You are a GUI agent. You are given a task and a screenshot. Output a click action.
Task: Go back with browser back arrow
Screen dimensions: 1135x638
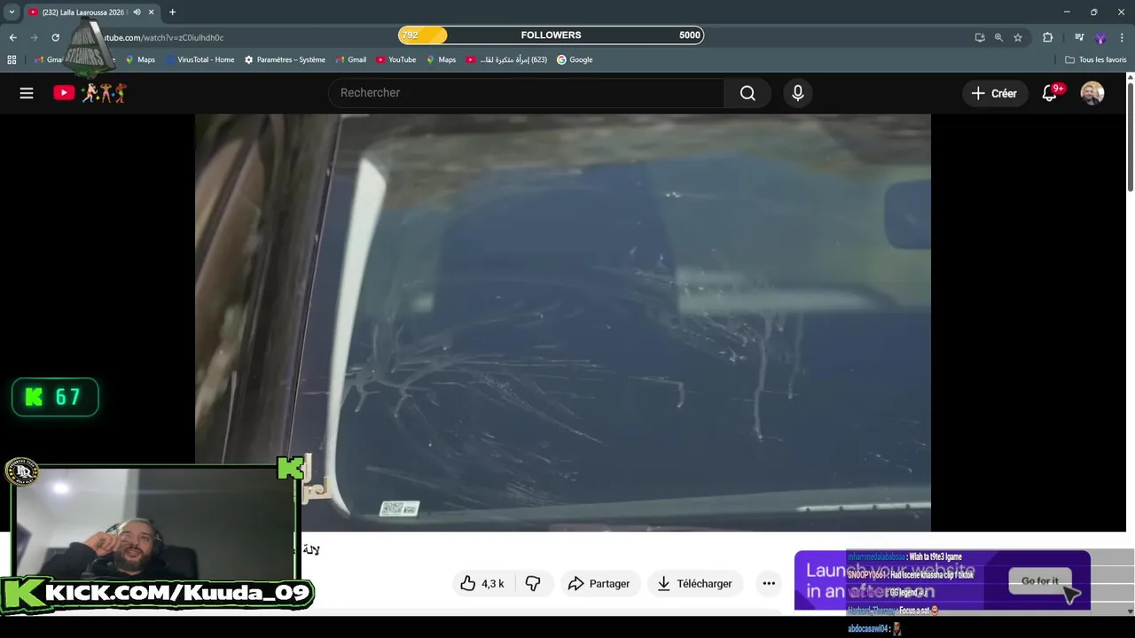(12, 37)
